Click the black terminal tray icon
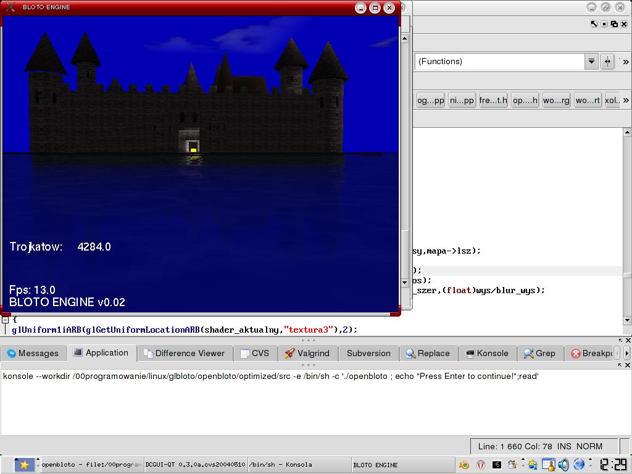This screenshot has height=474, width=632. point(497,465)
